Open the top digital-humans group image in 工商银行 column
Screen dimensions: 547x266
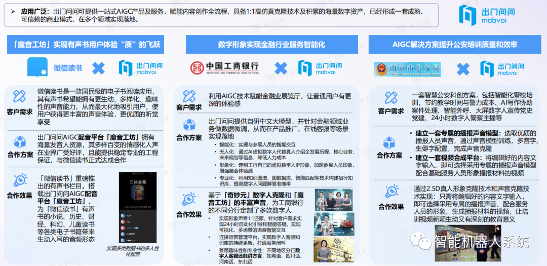[334, 200]
